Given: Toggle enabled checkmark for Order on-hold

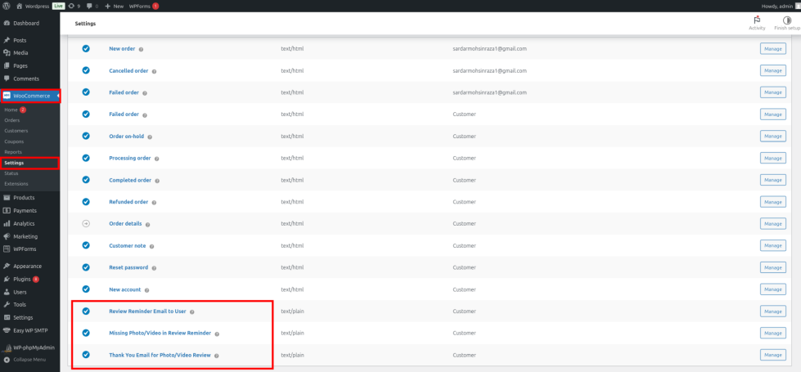Looking at the screenshot, I should point(86,136).
